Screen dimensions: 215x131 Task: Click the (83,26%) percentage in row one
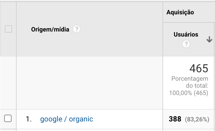click(x=197, y=119)
